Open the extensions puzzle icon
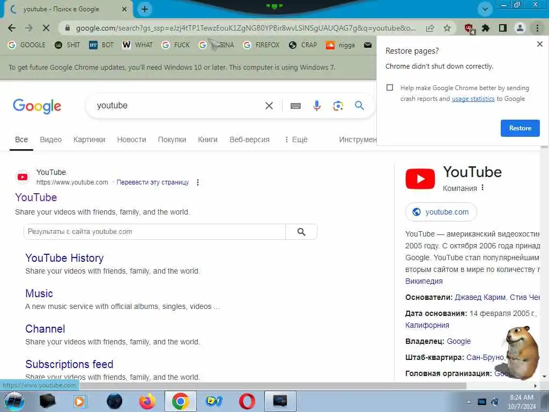The height and width of the screenshot is (412, 549). [486, 28]
